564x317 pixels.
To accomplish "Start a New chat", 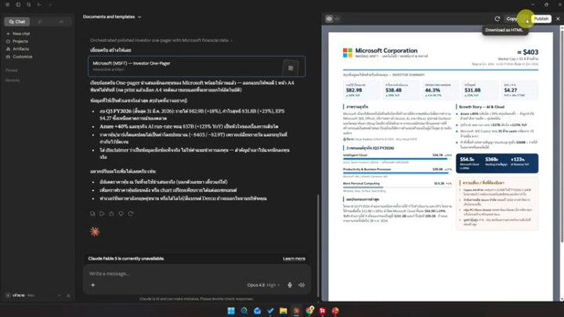I will pyautogui.click(x=18, y=34).
